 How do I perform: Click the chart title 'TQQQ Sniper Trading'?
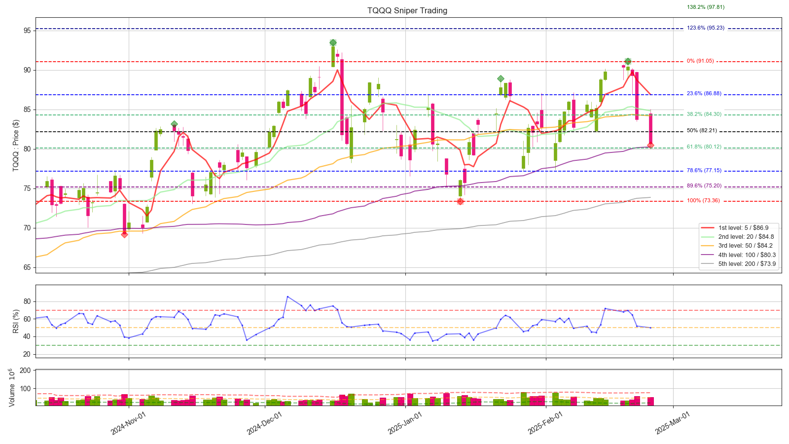407,10
